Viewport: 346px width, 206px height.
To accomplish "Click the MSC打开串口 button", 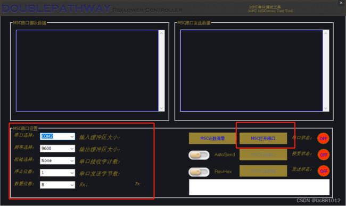I will [263, 139].
